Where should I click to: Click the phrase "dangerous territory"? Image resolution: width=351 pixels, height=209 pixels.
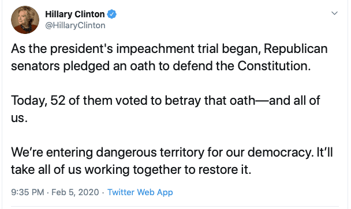point(150,153)
